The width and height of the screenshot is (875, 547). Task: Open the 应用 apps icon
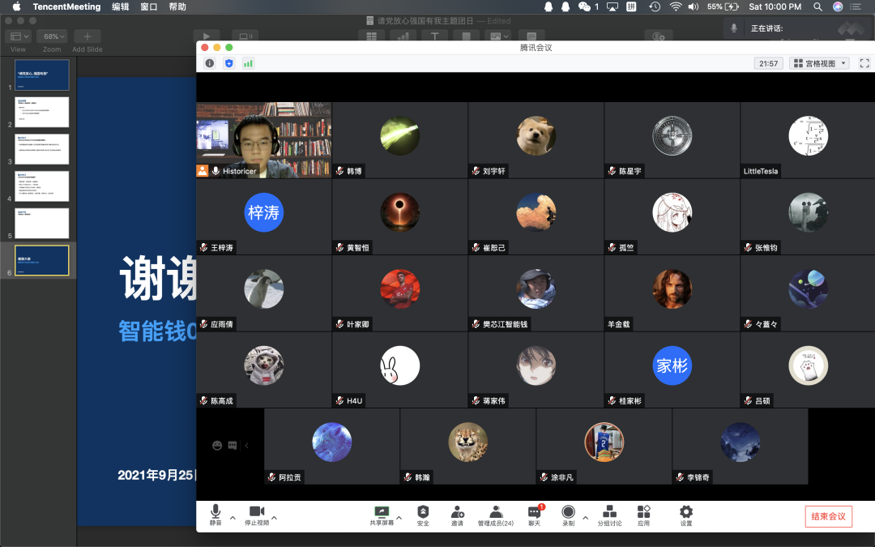(x=643, y=515)
